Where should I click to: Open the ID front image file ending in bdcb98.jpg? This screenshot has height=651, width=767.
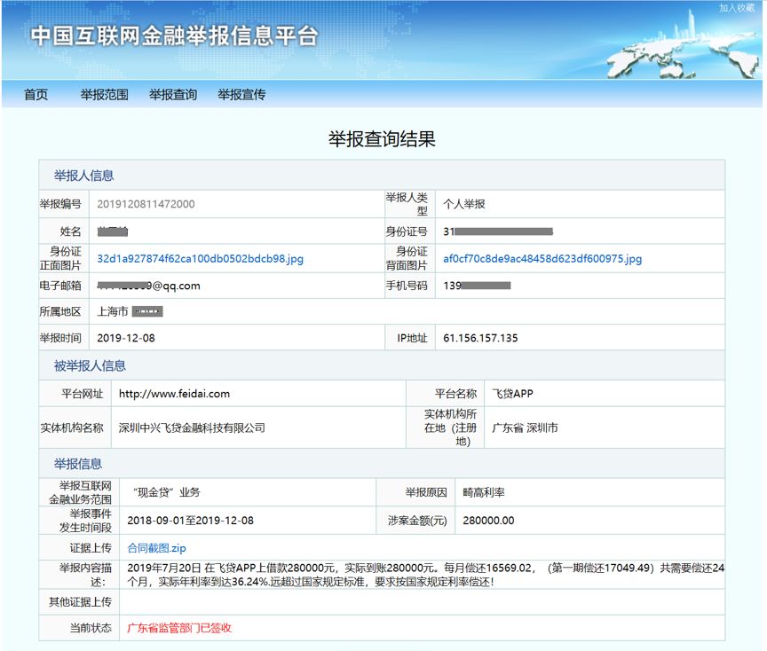(200, 259)
